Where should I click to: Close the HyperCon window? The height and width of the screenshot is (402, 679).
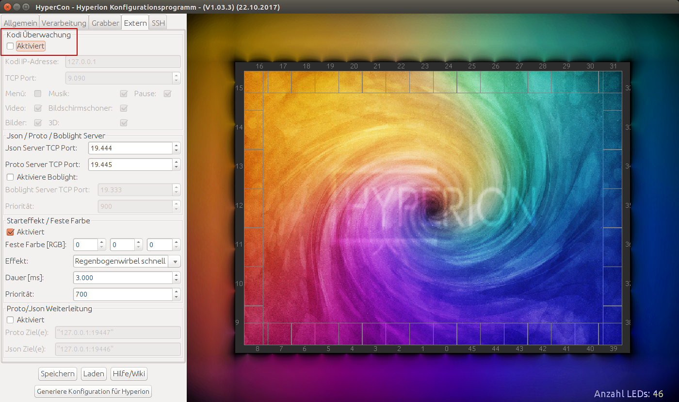[x=7, y=7]
